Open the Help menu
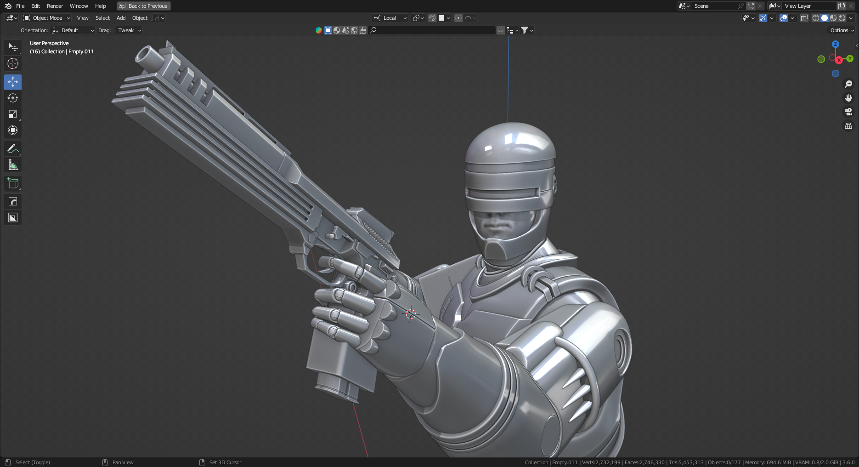The width and height of the screenshot is (859, 467). pos(100,6)
